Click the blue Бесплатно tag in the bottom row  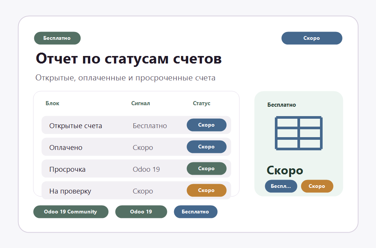[x=196, y=212]
